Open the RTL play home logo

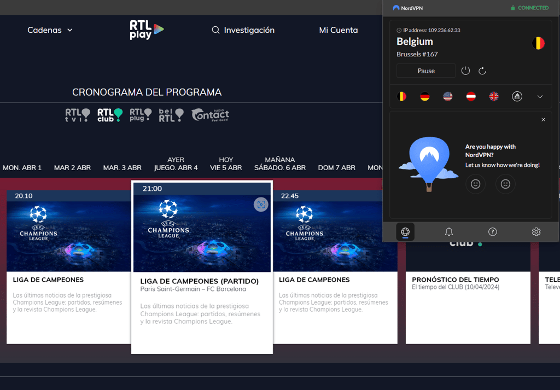(147, 30)
